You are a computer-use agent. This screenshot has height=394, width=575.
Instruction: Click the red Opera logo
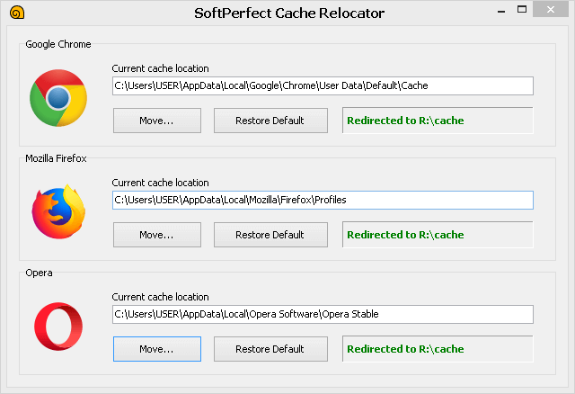pyautogui.click(x=57, y=327)
